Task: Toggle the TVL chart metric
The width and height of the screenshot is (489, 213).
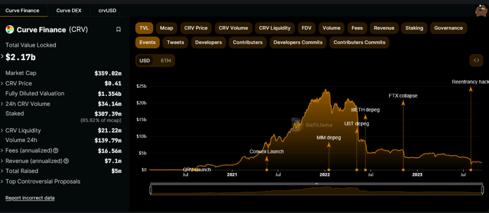Action: 144,28
